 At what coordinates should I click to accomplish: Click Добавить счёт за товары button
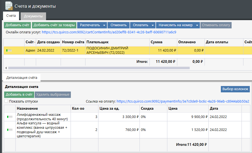pos(54,25)
